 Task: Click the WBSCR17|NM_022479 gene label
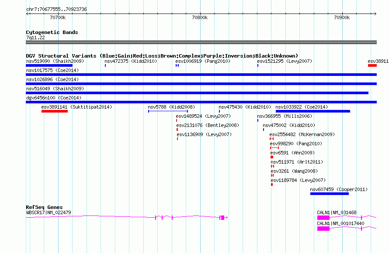point(49,212)
